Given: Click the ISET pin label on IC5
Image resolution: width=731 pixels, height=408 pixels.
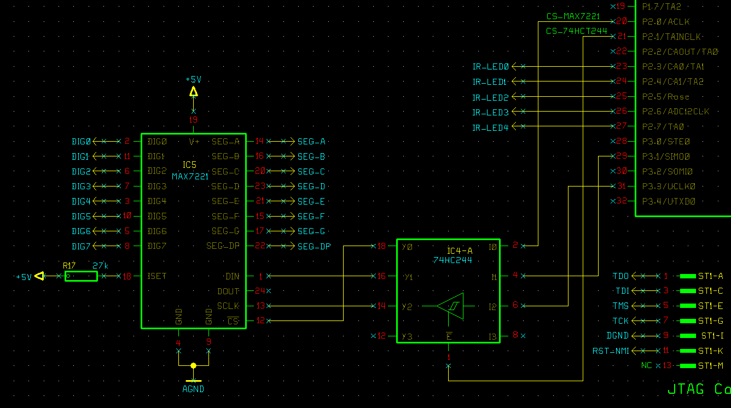Looking at the screenshot, I should click(x=156, y=276).
